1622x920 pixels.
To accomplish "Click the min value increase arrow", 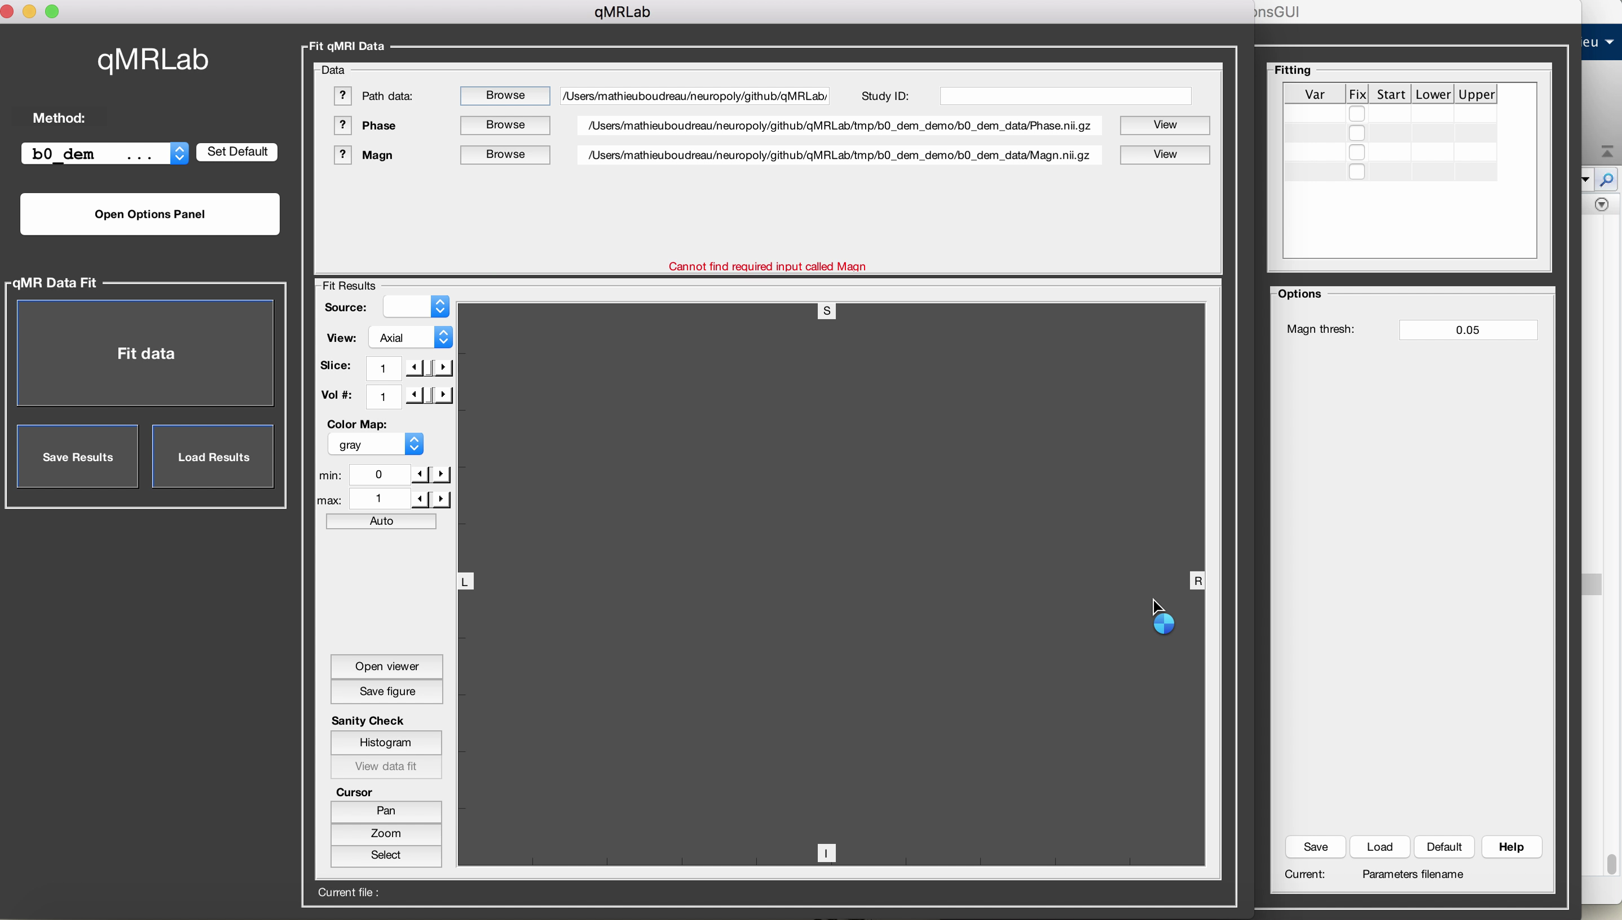I will (x=441, y=474).
